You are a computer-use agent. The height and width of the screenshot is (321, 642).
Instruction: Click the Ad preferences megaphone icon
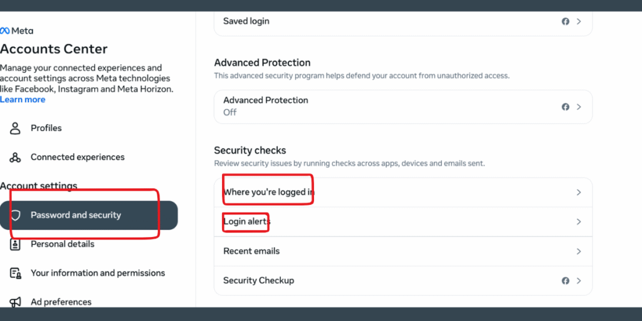(15, 302)
